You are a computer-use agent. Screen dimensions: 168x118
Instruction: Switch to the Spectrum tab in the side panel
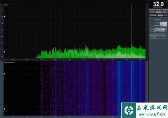152,10
